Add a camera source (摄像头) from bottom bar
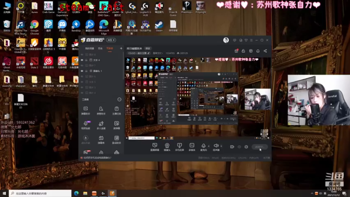The height and width of the screenshot is (197, 350). click(x=167, y=147)
